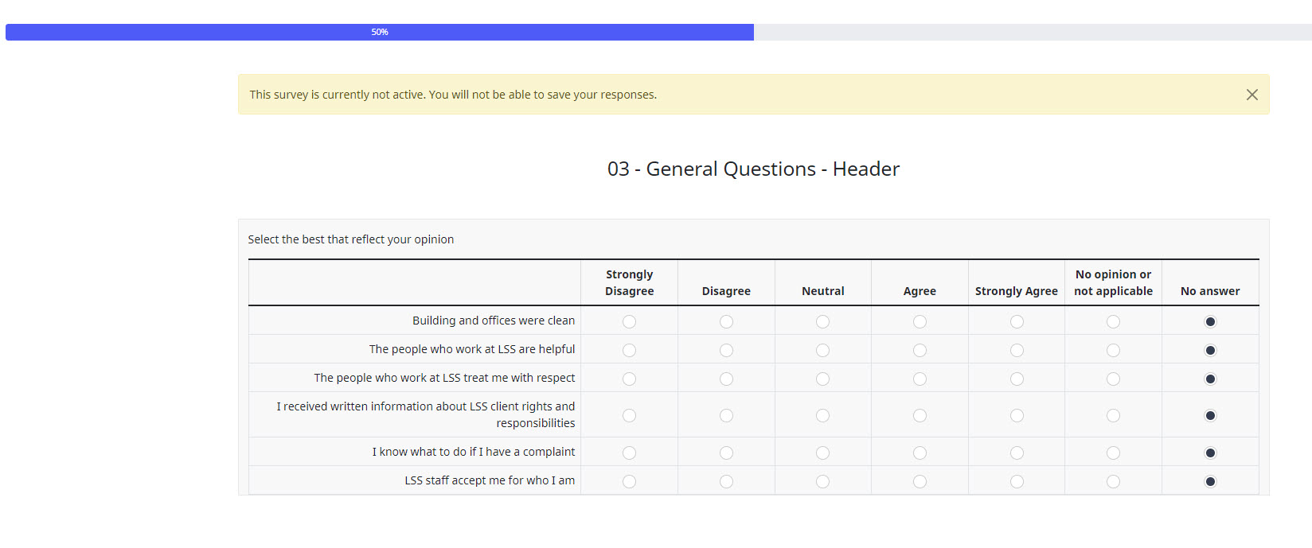Mark No opinion for written client rights information
The width and height of the screenshot is (1312, 548).
tap(1113, 415)
